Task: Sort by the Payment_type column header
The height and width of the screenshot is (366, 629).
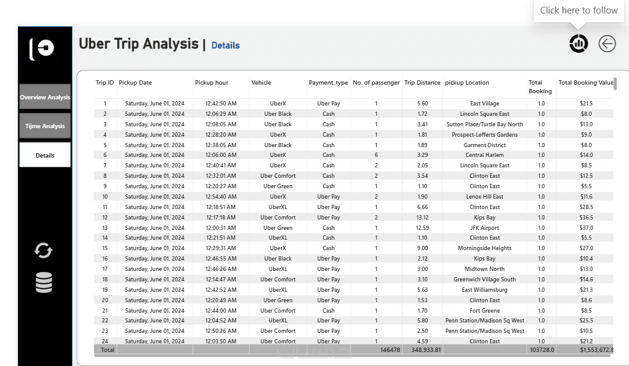Action: pyautogui.click(x=328, y=83)
